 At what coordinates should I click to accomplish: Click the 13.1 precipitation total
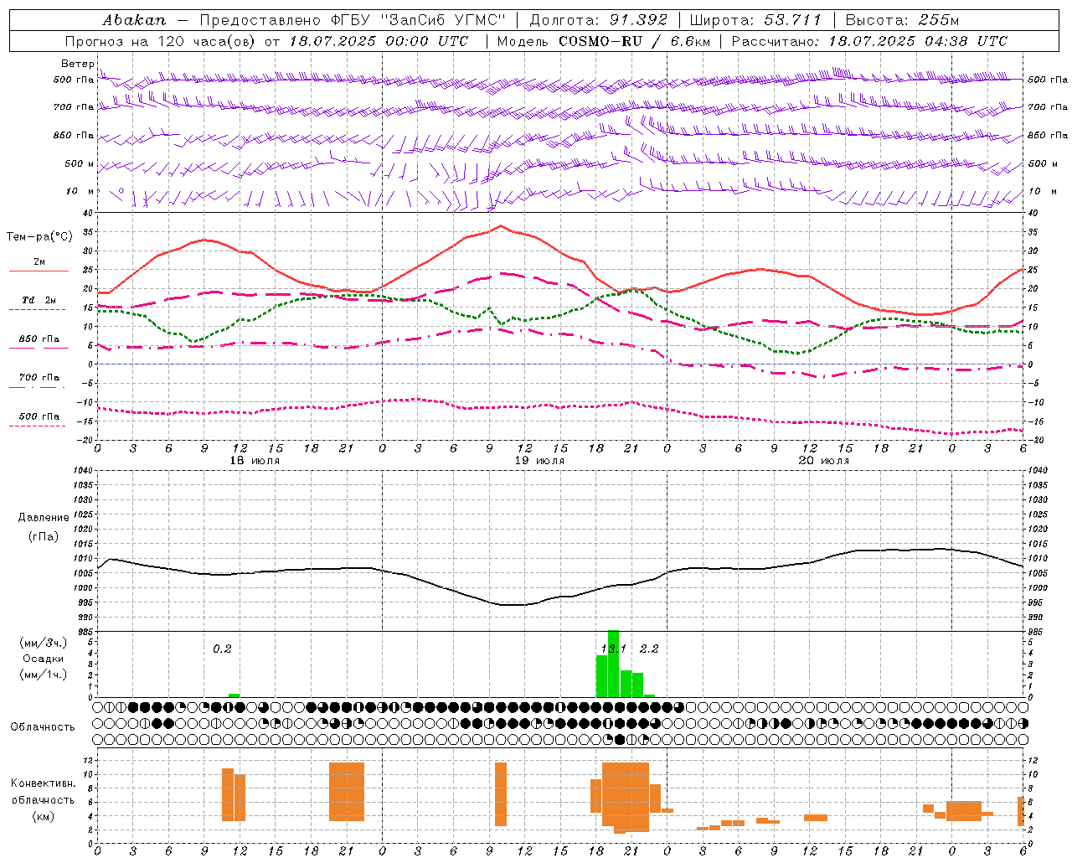click(614, 649)
